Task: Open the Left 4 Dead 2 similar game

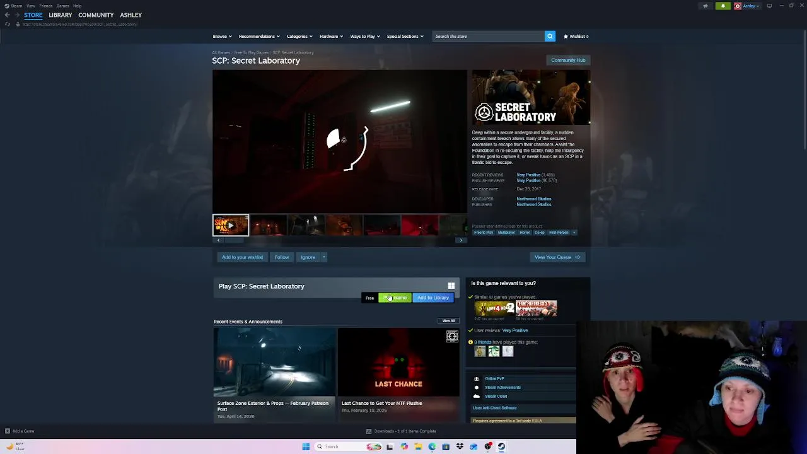Action: 494,308
